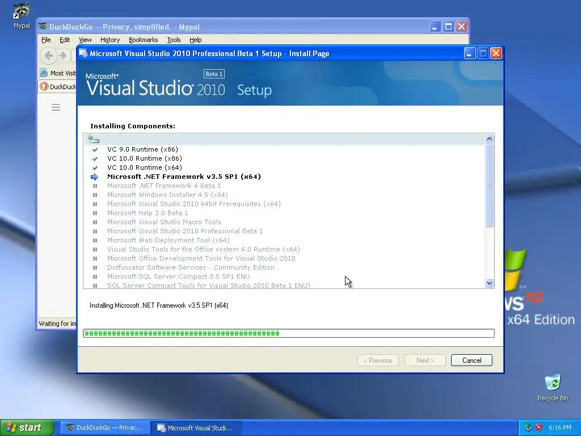Click the pending icon beside .NET Framework 4 Beta 1
The width and height of the screenshot is (581, 436).
point(95,186)
